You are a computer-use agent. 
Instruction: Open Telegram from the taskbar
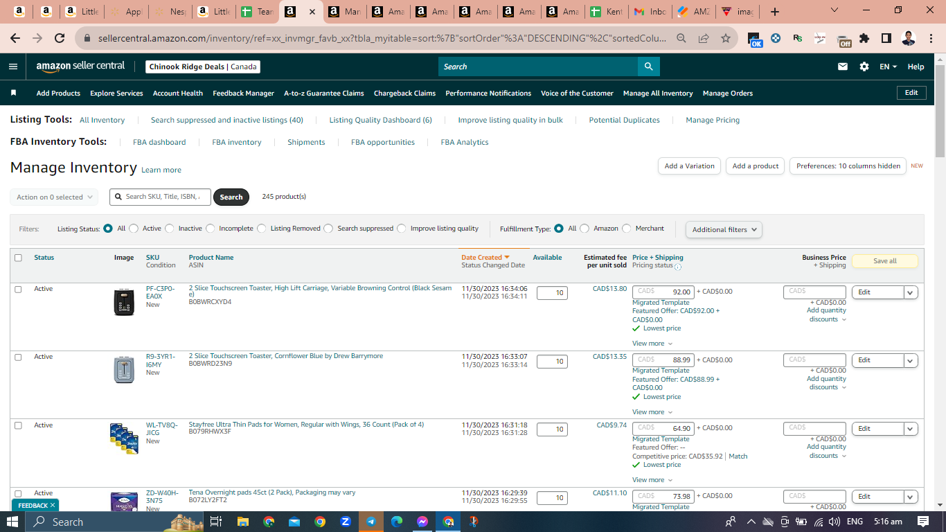[x=371, y=522]
